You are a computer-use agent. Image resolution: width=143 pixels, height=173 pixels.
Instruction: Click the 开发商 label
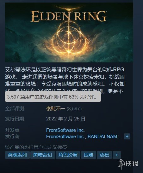tap(13, 130)
